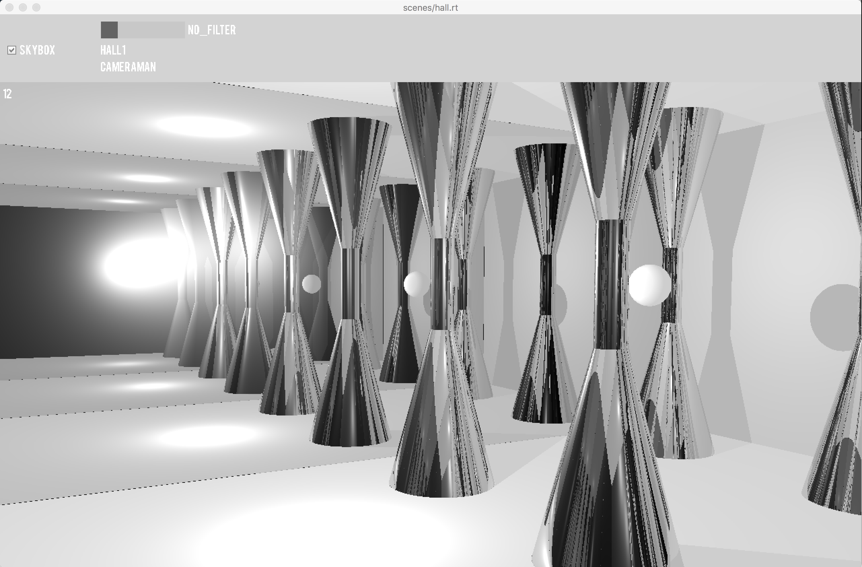Click the SKYBOX text label
The height and width of the screenshot is (567, 862).
[37, 50]
